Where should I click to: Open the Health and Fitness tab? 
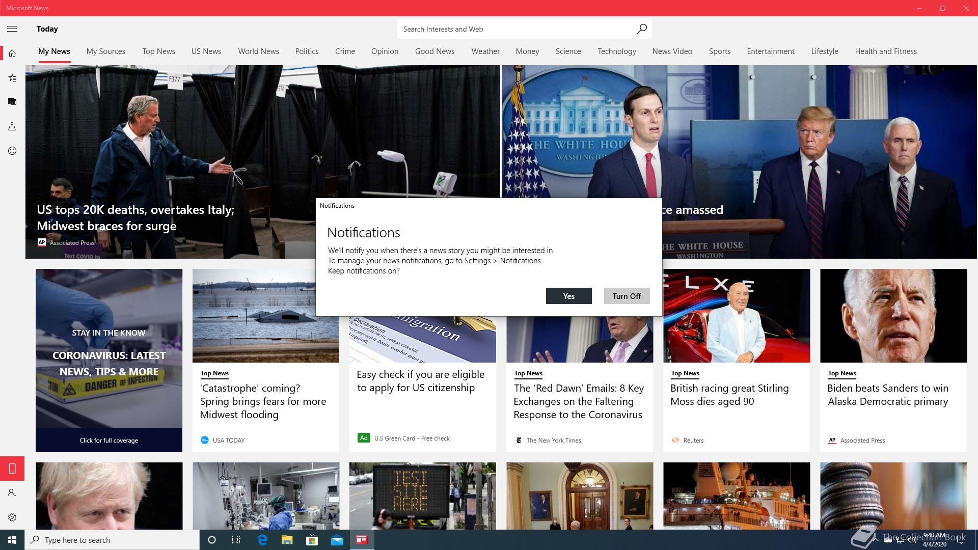pyautogui.click(x=886, y=51)
